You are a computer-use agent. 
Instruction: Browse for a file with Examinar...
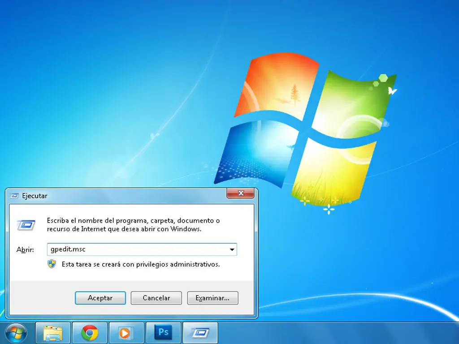[212, 298]
